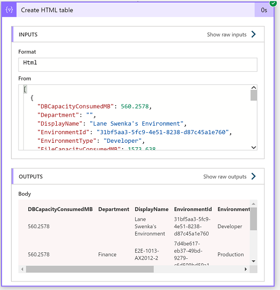Click the From box vertical scrollbar thumb
This screenshot has width=280, height=290.
point(254,95)
